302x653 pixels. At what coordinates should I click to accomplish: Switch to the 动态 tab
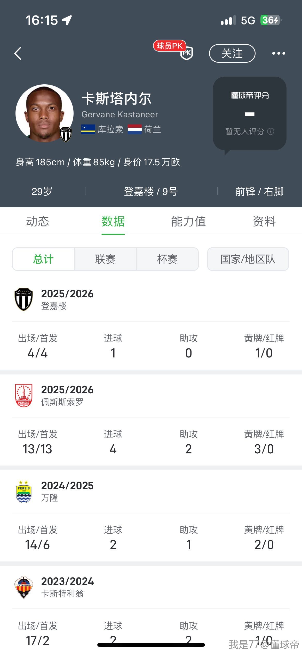(38, 221)
